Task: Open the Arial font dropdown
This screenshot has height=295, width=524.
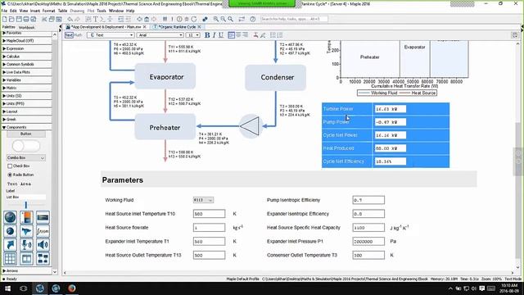Action: (160, 35)
